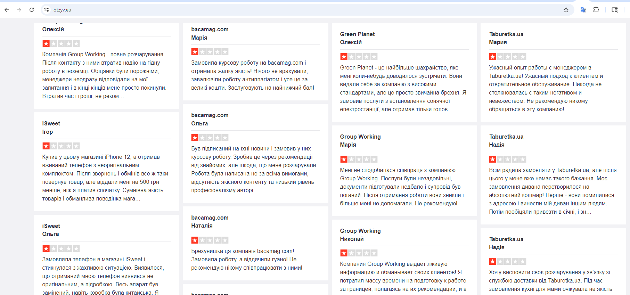The height and width of the screenshot is (295, 630).
Task: Click the browser forward arrow
Action: 19,10
